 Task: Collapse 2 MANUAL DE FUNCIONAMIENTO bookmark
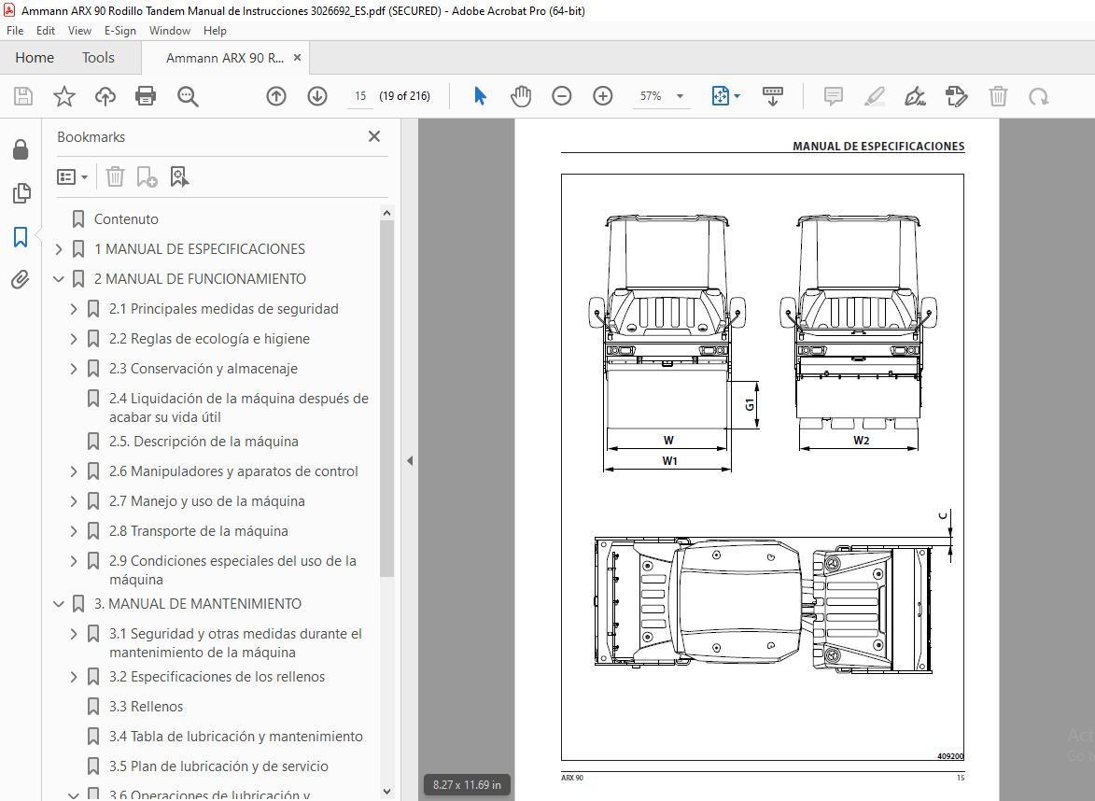(60, 279)
